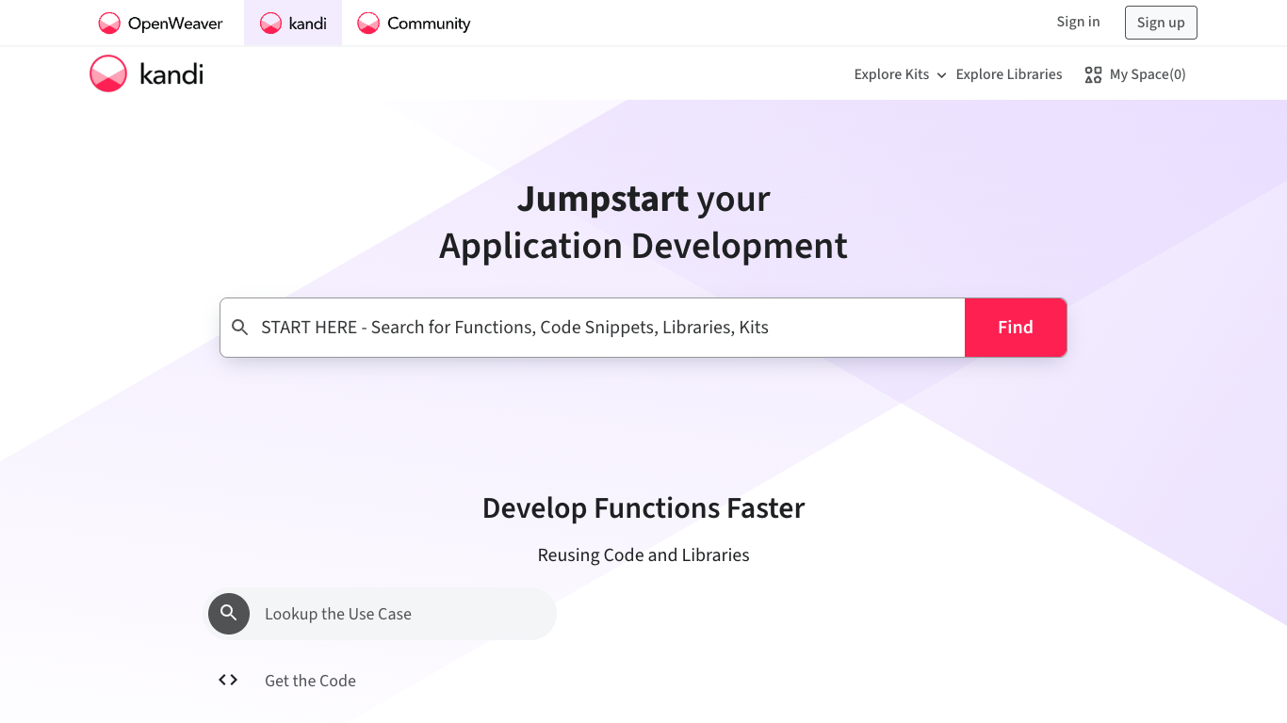
Task: Click the My Space grid icon
Action: (x=1093, y=74)
